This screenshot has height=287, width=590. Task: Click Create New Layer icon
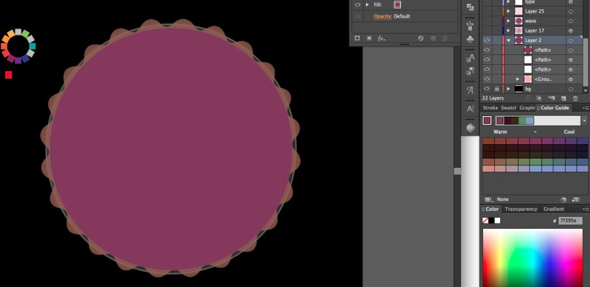[x=563, y=98]
